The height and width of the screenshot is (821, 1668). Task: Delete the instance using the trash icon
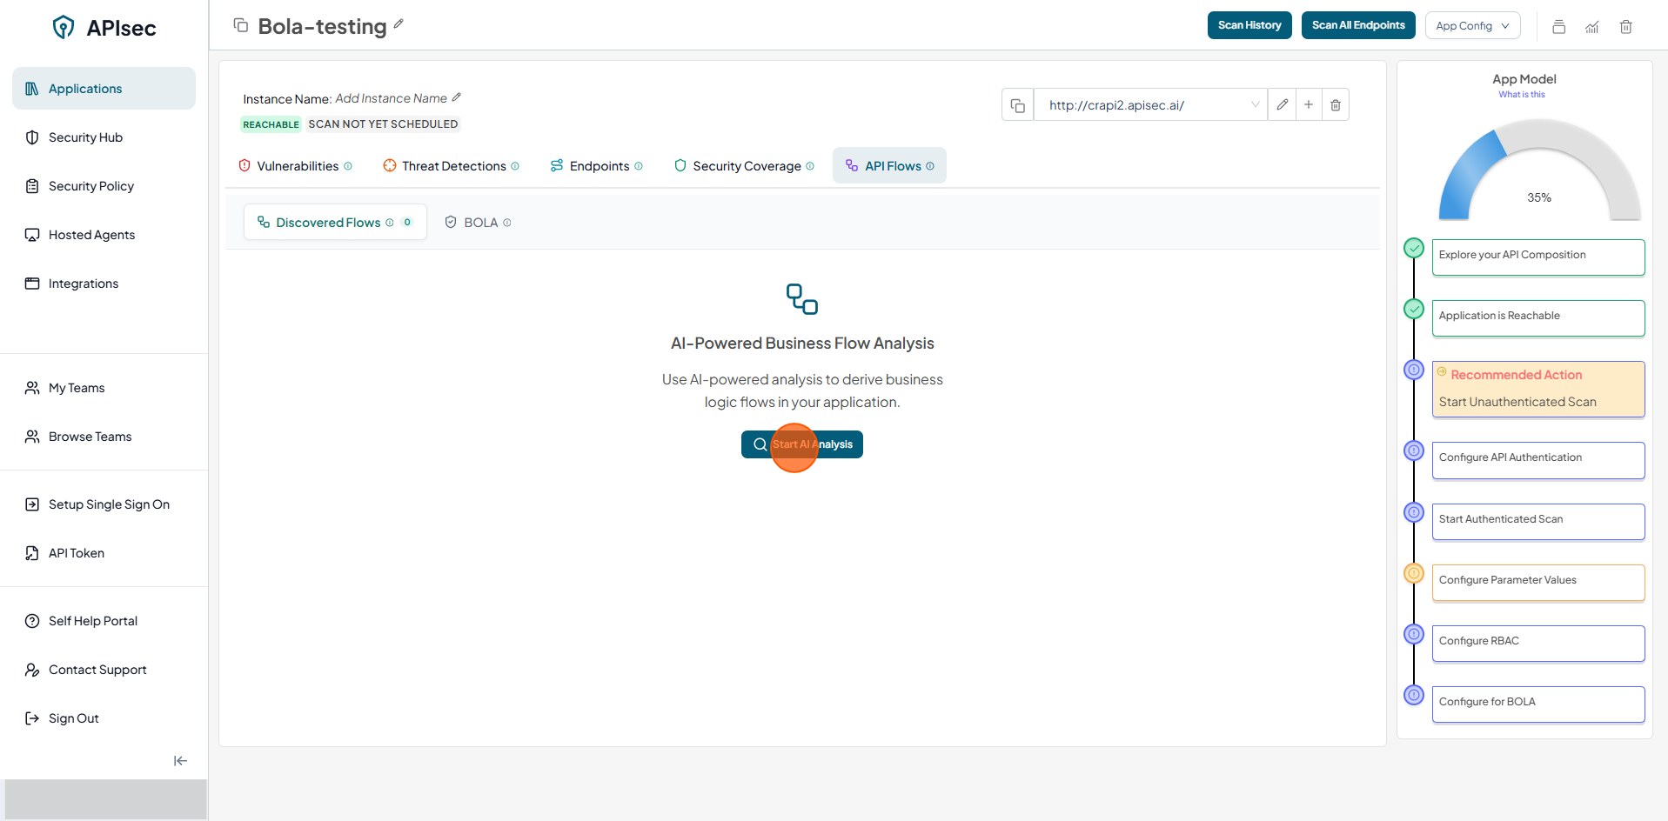click(1335, 105)
